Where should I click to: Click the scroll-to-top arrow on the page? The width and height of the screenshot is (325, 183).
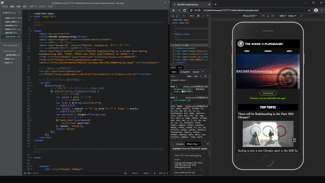294,140
